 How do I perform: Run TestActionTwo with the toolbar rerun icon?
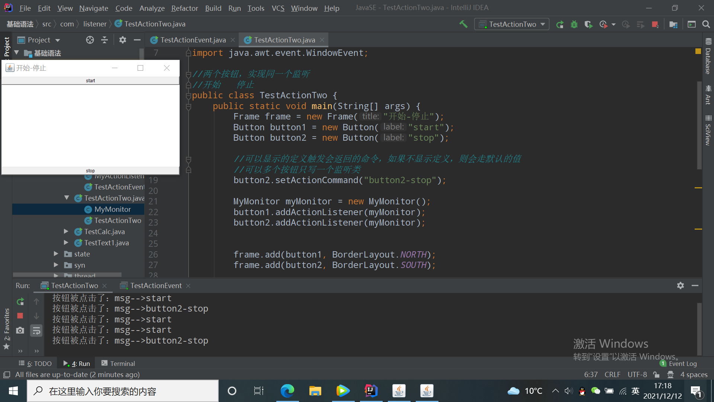560,25
